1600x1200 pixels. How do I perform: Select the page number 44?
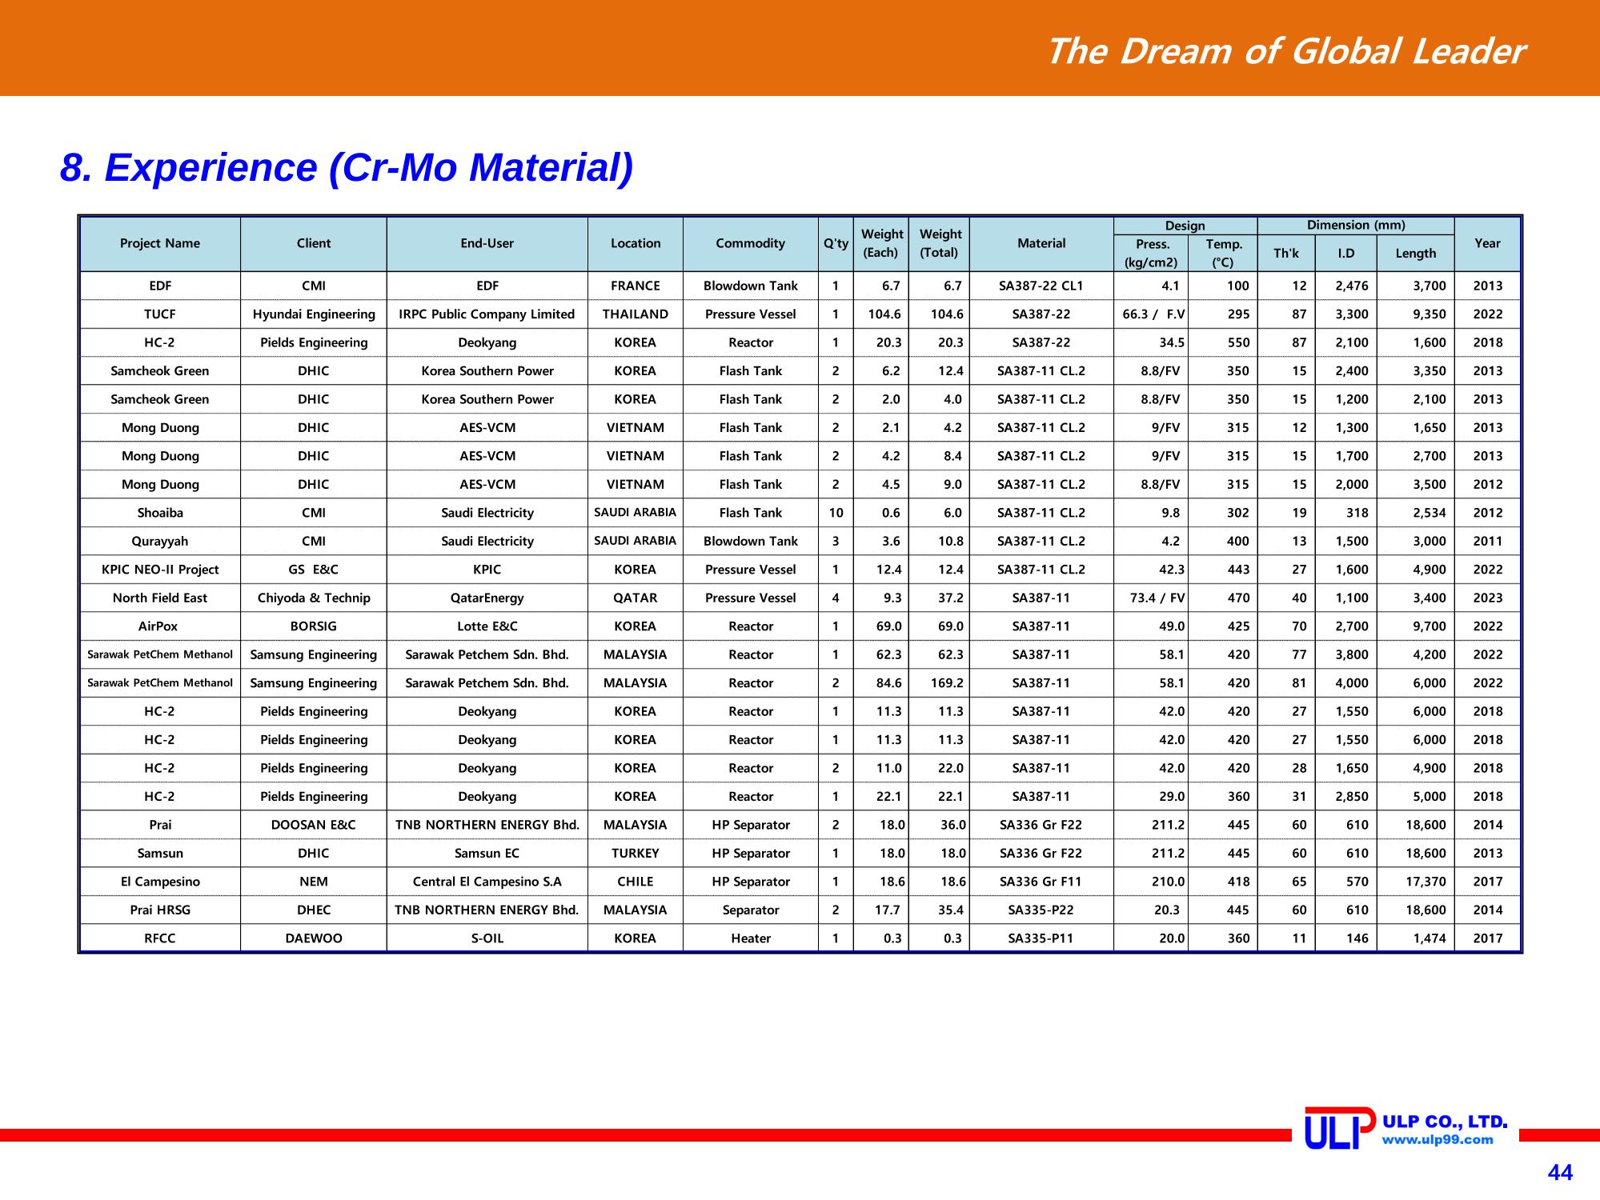1560,1173
